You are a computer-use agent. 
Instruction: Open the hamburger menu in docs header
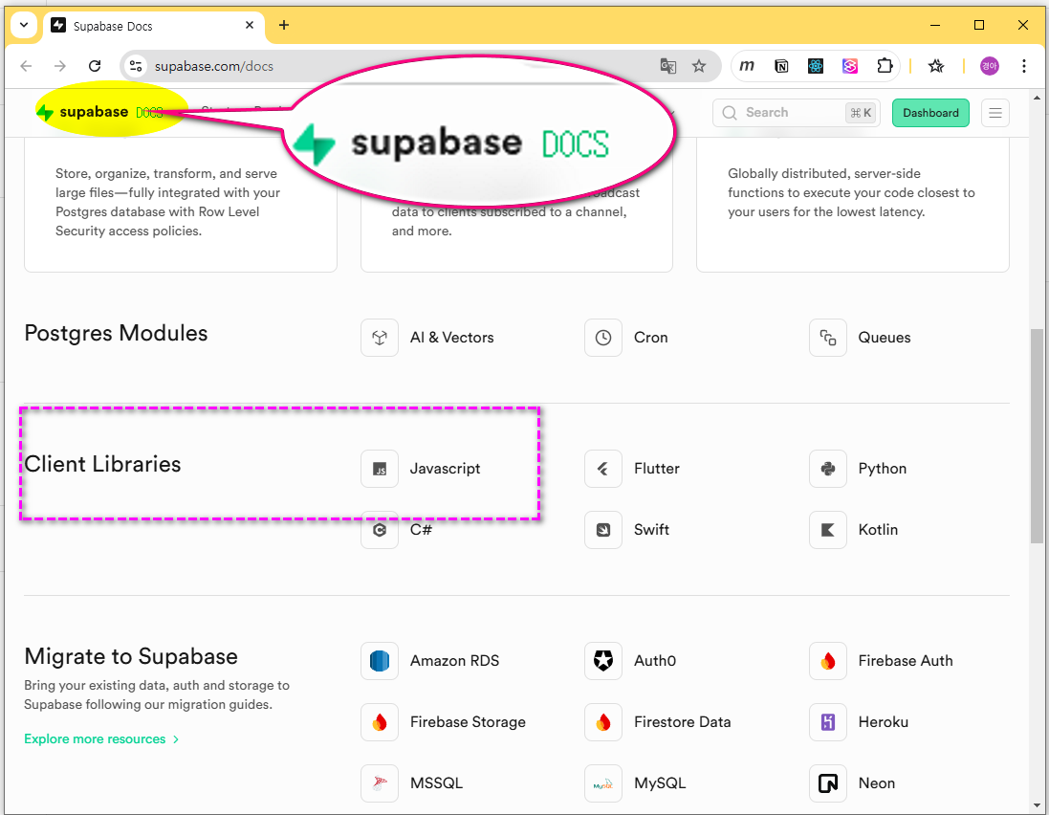point(994,113)
